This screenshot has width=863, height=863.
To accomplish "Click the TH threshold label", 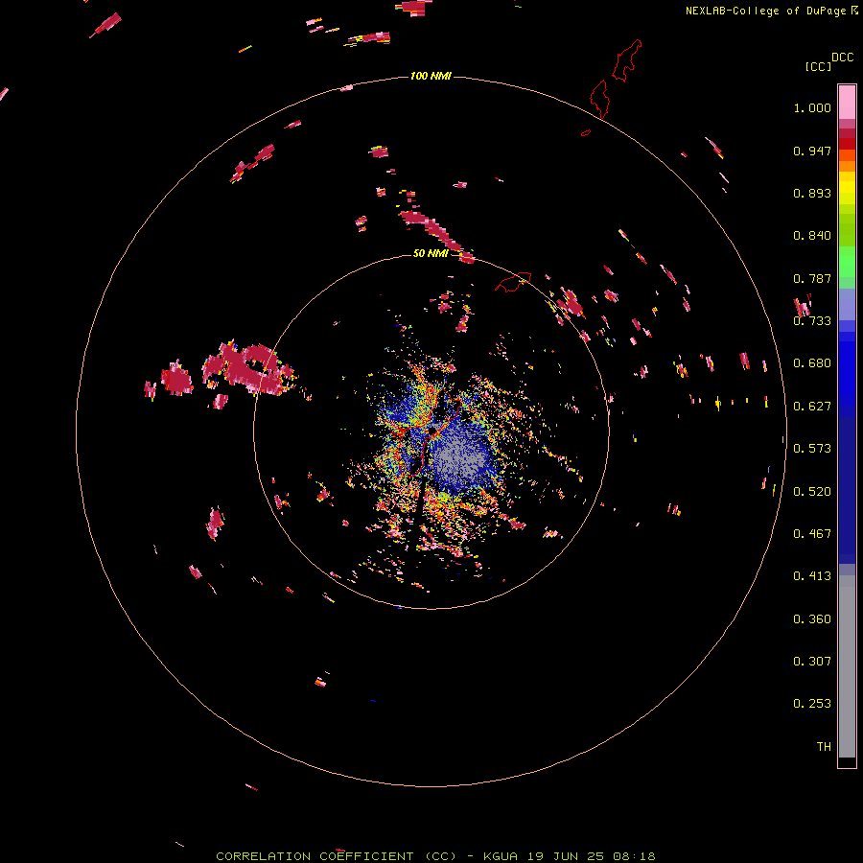I will [824, 747].
